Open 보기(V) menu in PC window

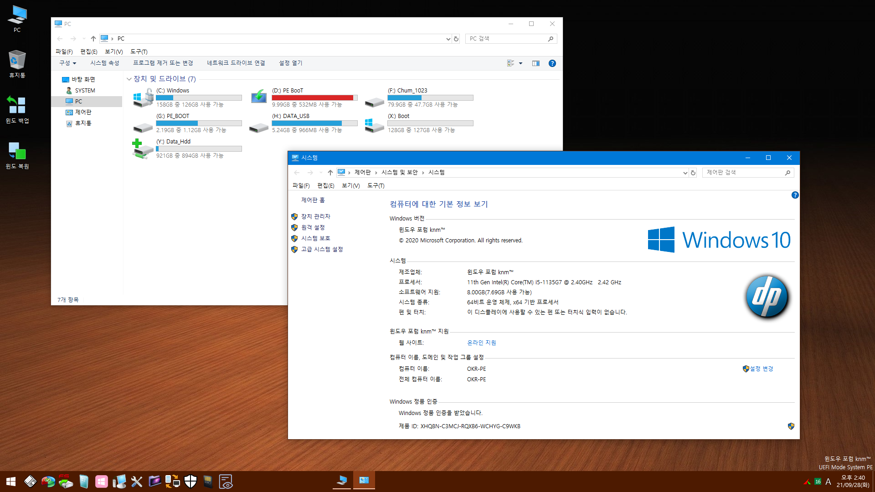click(x=114, y=51)
